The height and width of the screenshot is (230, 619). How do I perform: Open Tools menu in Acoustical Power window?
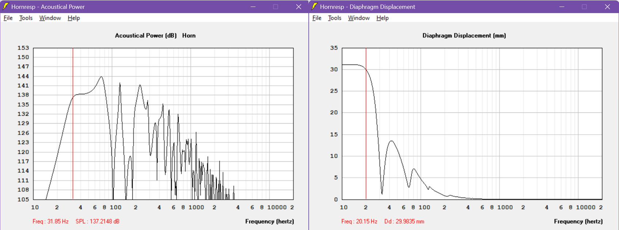pos(26,18)
